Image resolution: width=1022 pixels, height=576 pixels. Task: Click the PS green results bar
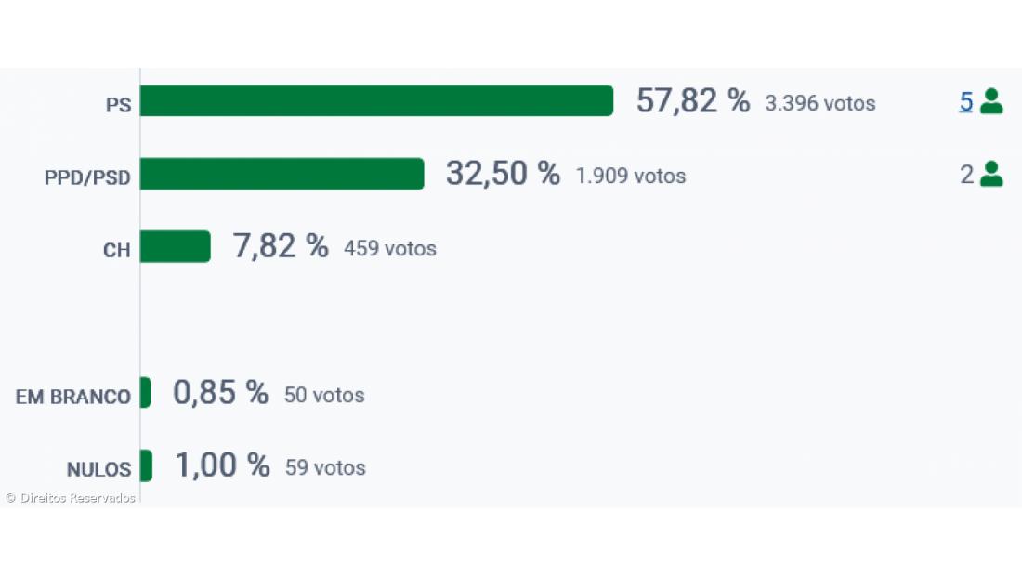tap(376, 101)
